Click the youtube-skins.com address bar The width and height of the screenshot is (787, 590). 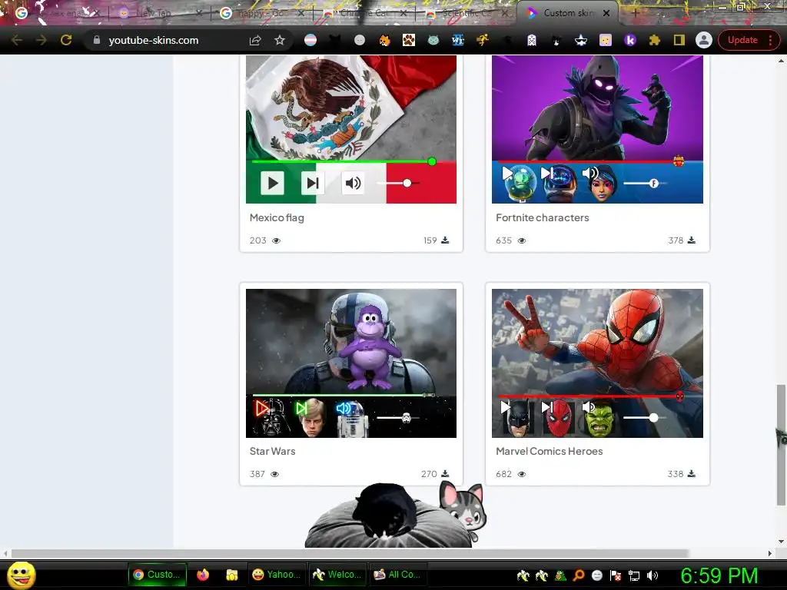(153, 40)
